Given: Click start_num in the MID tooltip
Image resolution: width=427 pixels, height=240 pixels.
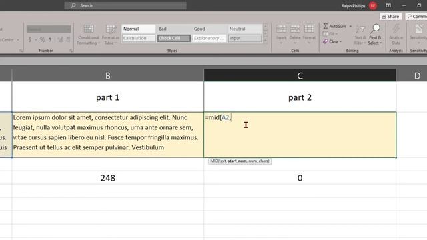Looking at the screenshot, I should coord(237,161).
